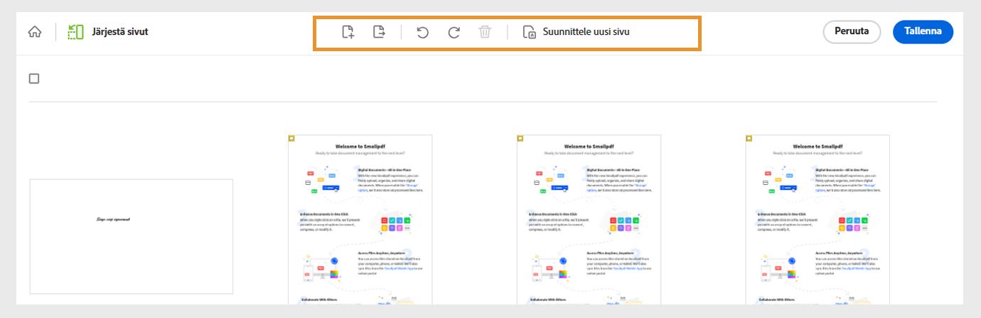Click the Peruuta button
Viewport: 981px width, 318px height.
852,31
